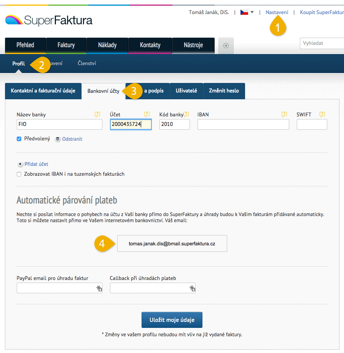Click the plus icon beside Přidat účet
Screen dimensions: 344x353
[20, 164]
